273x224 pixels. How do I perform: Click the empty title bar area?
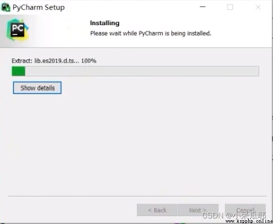[x=130, y=7]
